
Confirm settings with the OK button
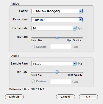[x=88, y=97]
